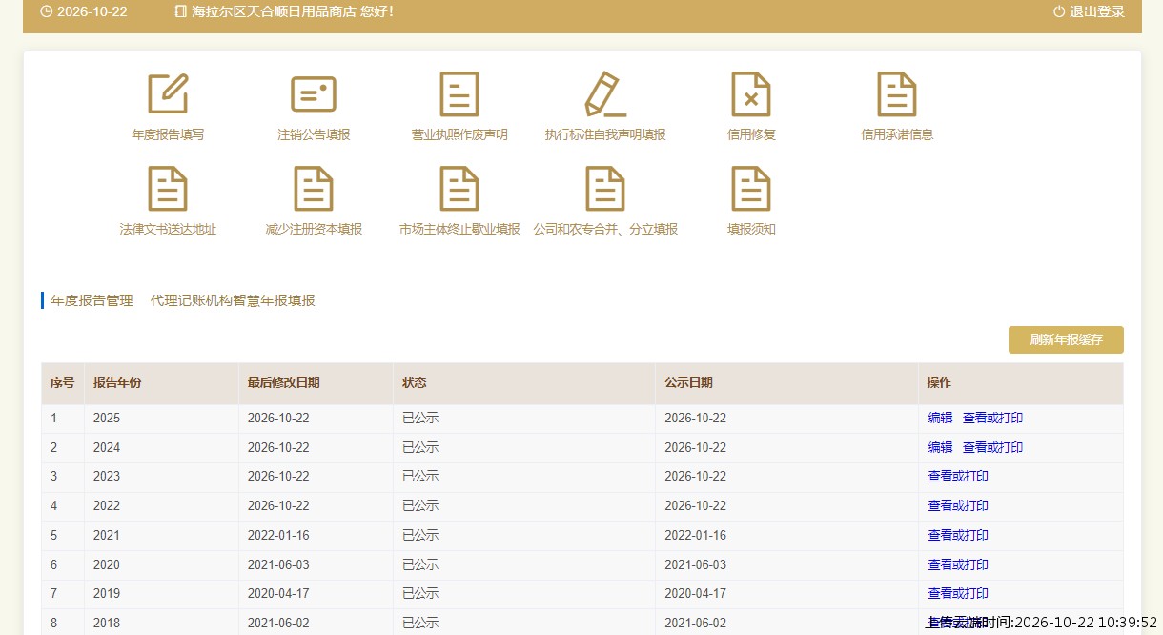Switch to the 年度报告管理 tab
The height and width of the screenshot is (635, 1163).
(92, 300)
